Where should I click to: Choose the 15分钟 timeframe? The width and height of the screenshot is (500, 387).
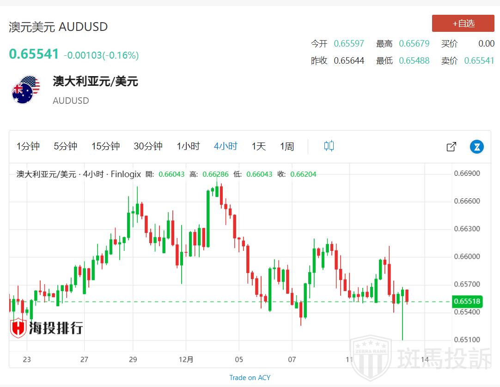click(x=105, y=146)
